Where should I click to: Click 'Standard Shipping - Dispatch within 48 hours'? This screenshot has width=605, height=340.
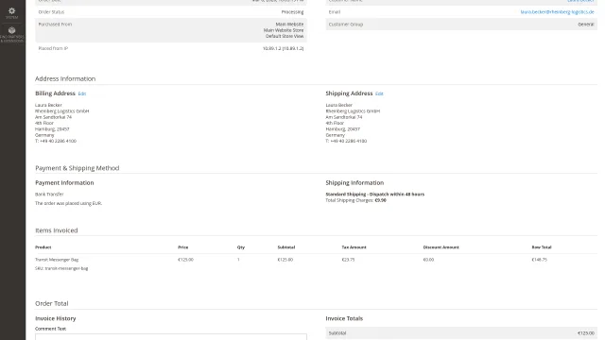pos(374,195)
